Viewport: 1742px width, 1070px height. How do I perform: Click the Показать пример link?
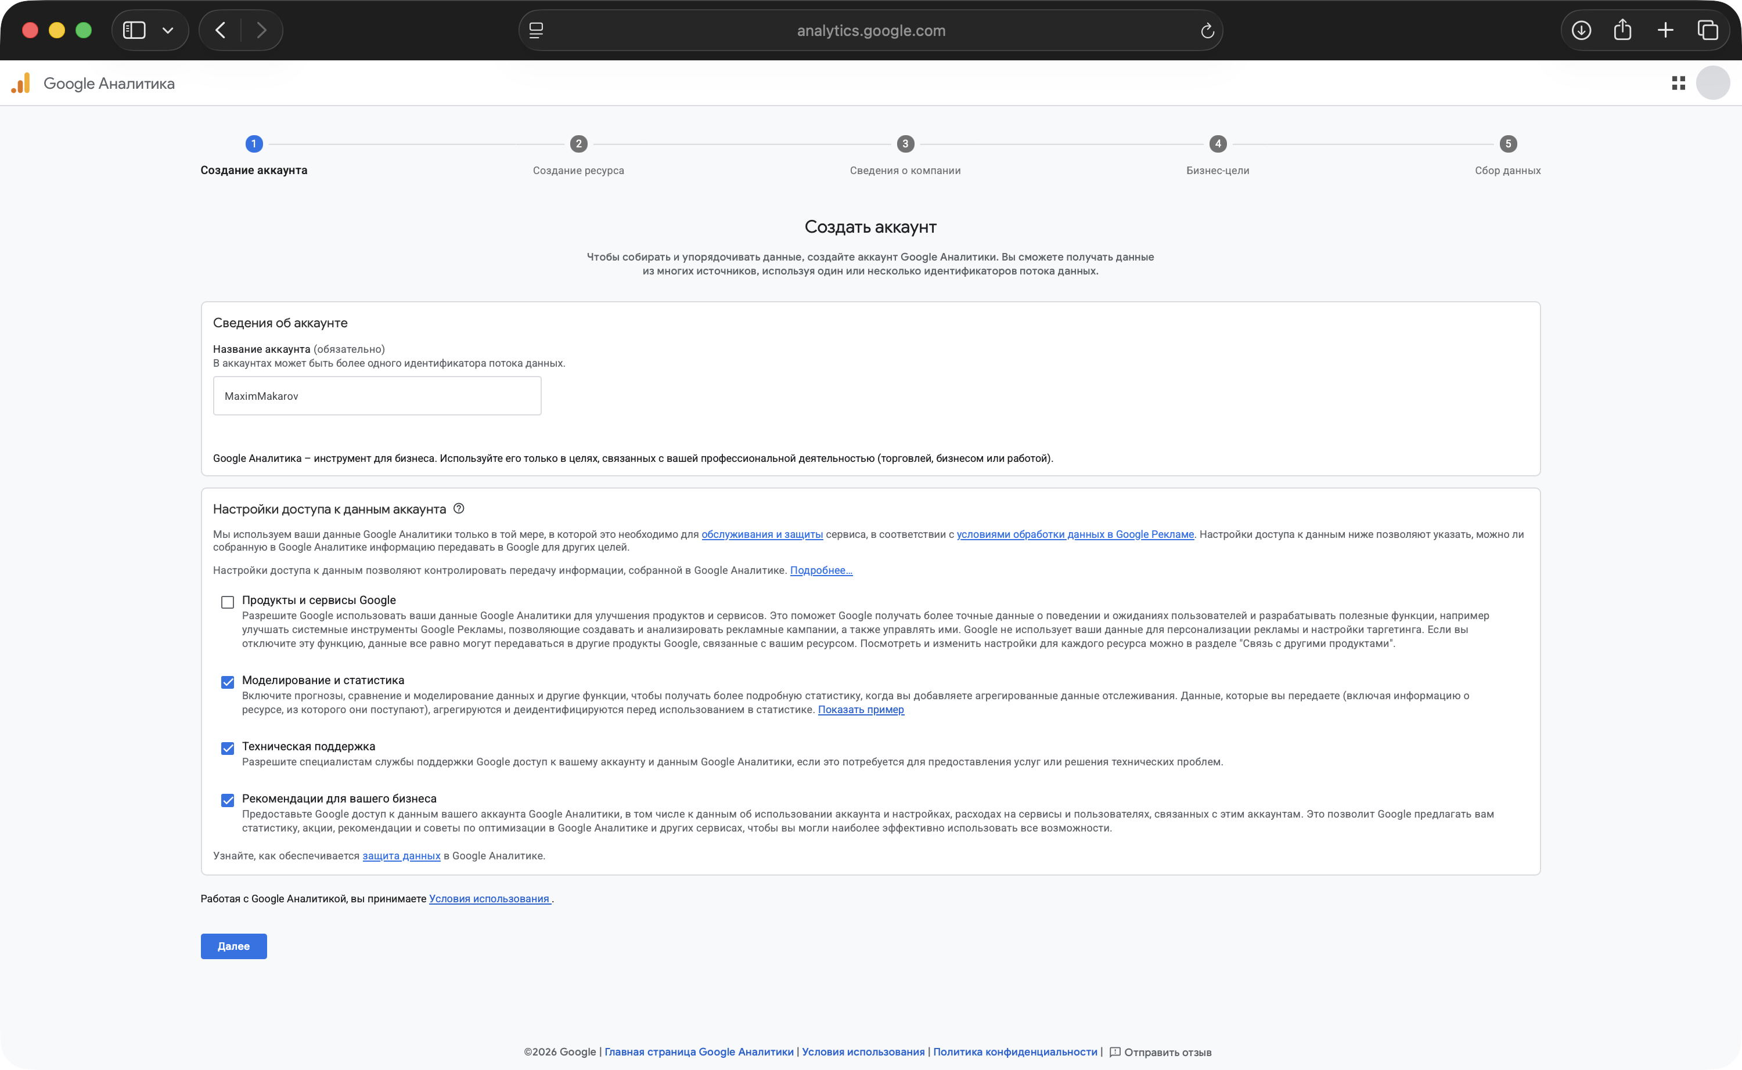pos(861,710)
